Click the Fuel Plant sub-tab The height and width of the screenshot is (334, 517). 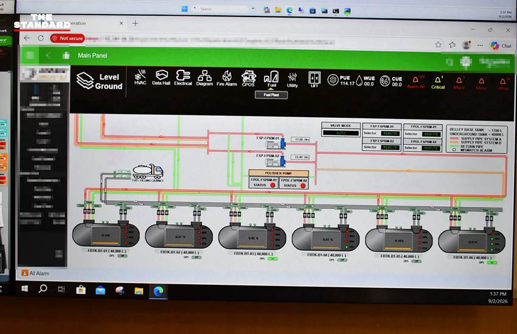271,95
